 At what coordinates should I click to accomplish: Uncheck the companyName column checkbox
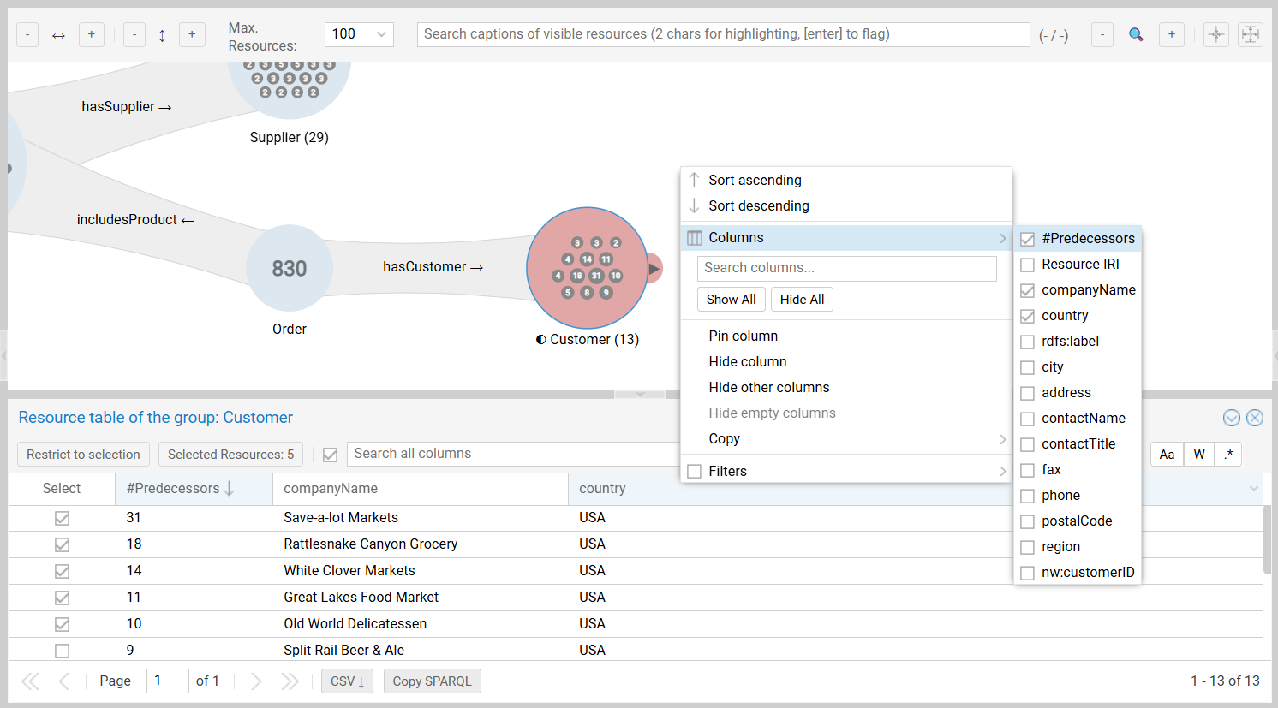[x=1028, y=290]
